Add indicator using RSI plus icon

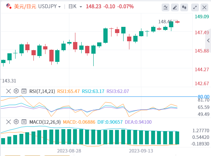(x=24, y=91)
